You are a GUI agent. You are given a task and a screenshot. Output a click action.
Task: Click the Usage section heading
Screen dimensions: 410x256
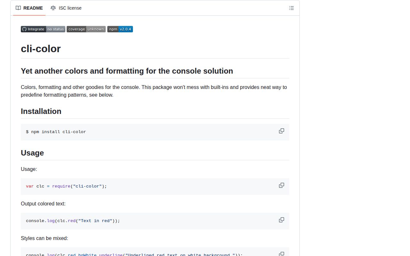point(32,153)
